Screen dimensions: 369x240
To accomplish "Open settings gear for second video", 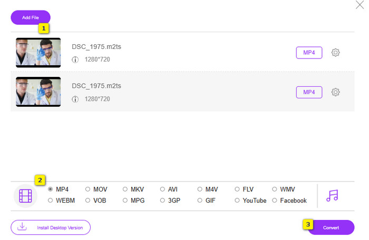I will pyautogui.click(x=335, y=92).
